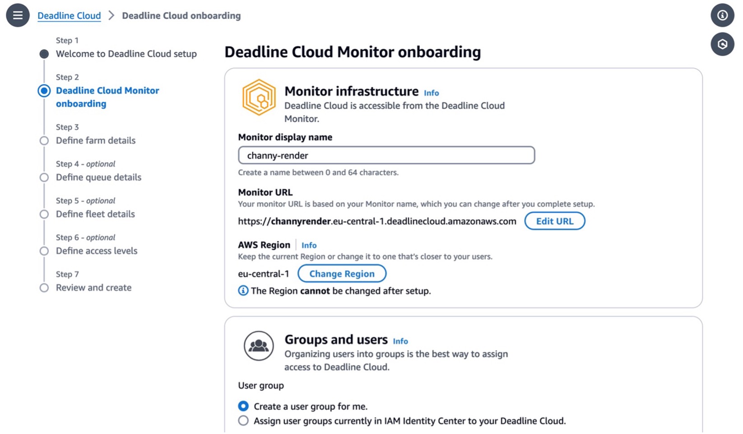Click Edit URL button

point(554,221)
